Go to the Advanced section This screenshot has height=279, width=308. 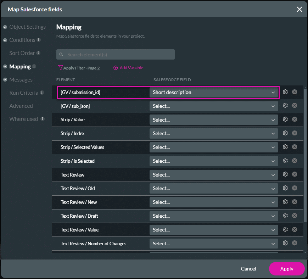click(21, 106)
